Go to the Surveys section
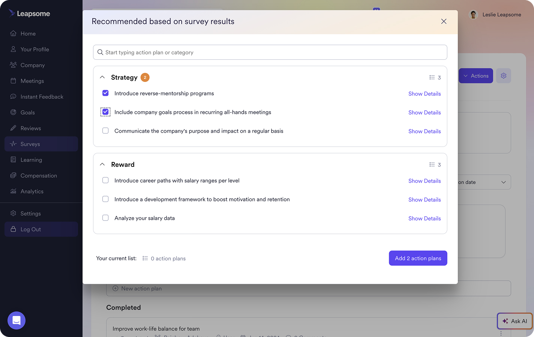 pos(30,144)
